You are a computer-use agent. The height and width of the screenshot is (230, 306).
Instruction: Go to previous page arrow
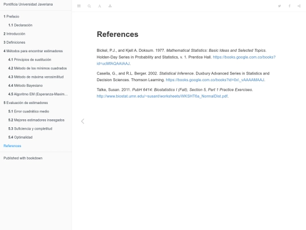click(x=83, y=122)
